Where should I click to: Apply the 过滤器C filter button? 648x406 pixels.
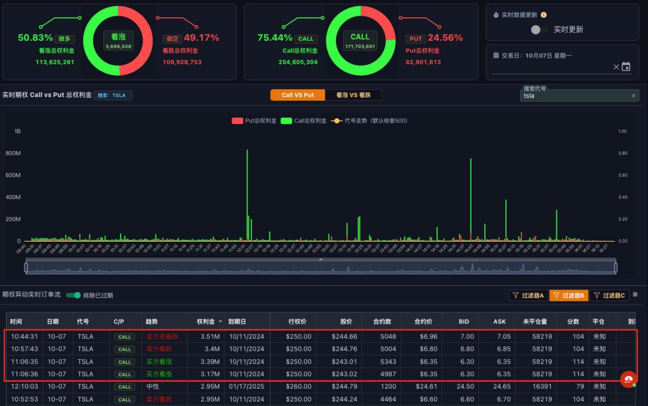(x=609, y=295)
